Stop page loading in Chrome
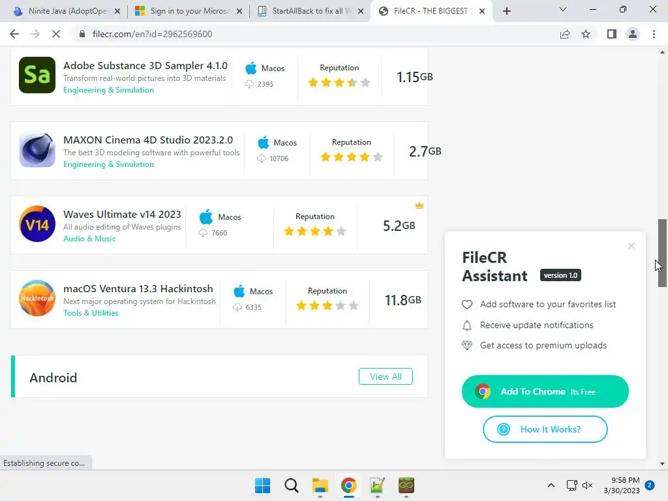 pos(56,34)
